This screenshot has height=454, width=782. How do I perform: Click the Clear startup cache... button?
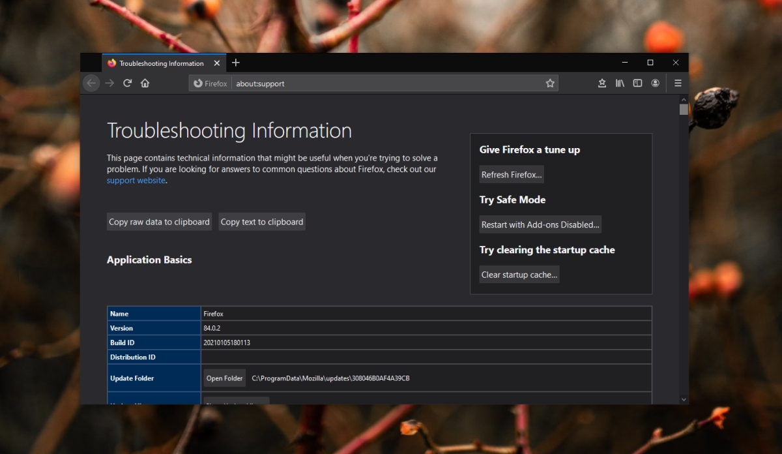[519, 275]
